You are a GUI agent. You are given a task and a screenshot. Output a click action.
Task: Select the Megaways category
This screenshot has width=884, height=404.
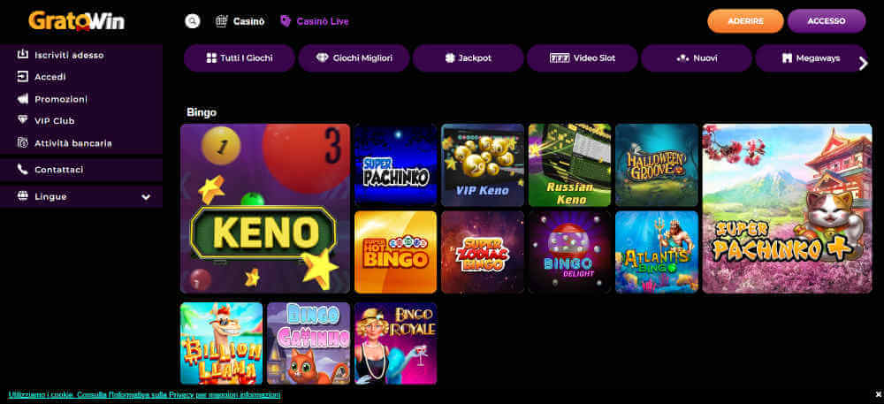point(811,58)
